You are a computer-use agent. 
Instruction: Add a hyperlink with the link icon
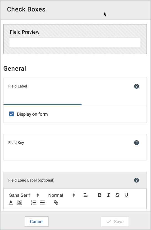pos(56,202)
